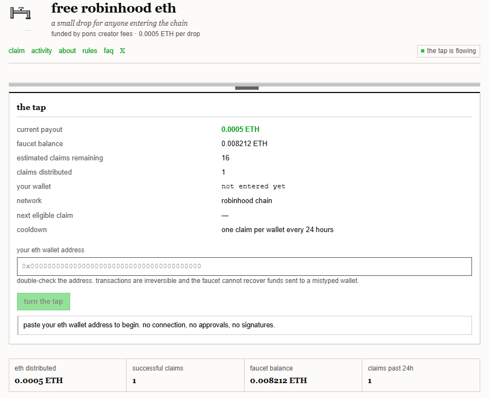Select the "0.008212 ETH" value in the tap panel
Viewport: 489px width, 399px height.
pos(244,143)
